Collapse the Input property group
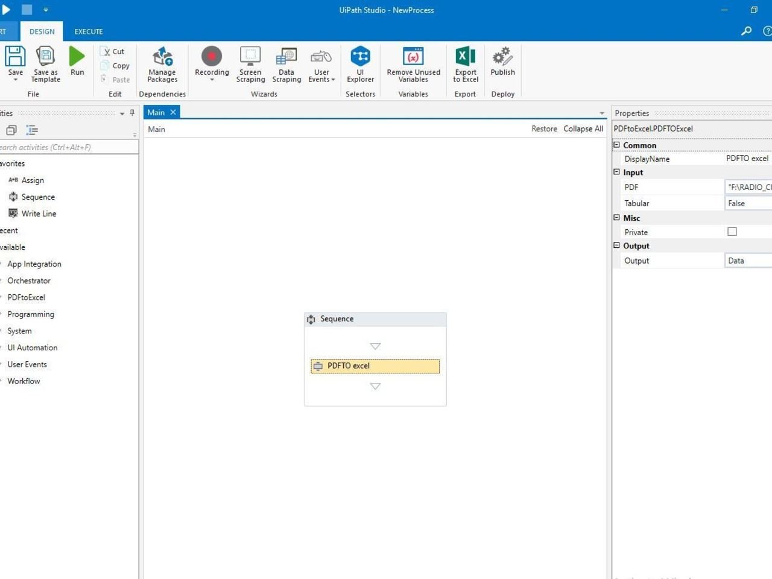The height and width of the screenshot is (579, 772). coord(616,172)
